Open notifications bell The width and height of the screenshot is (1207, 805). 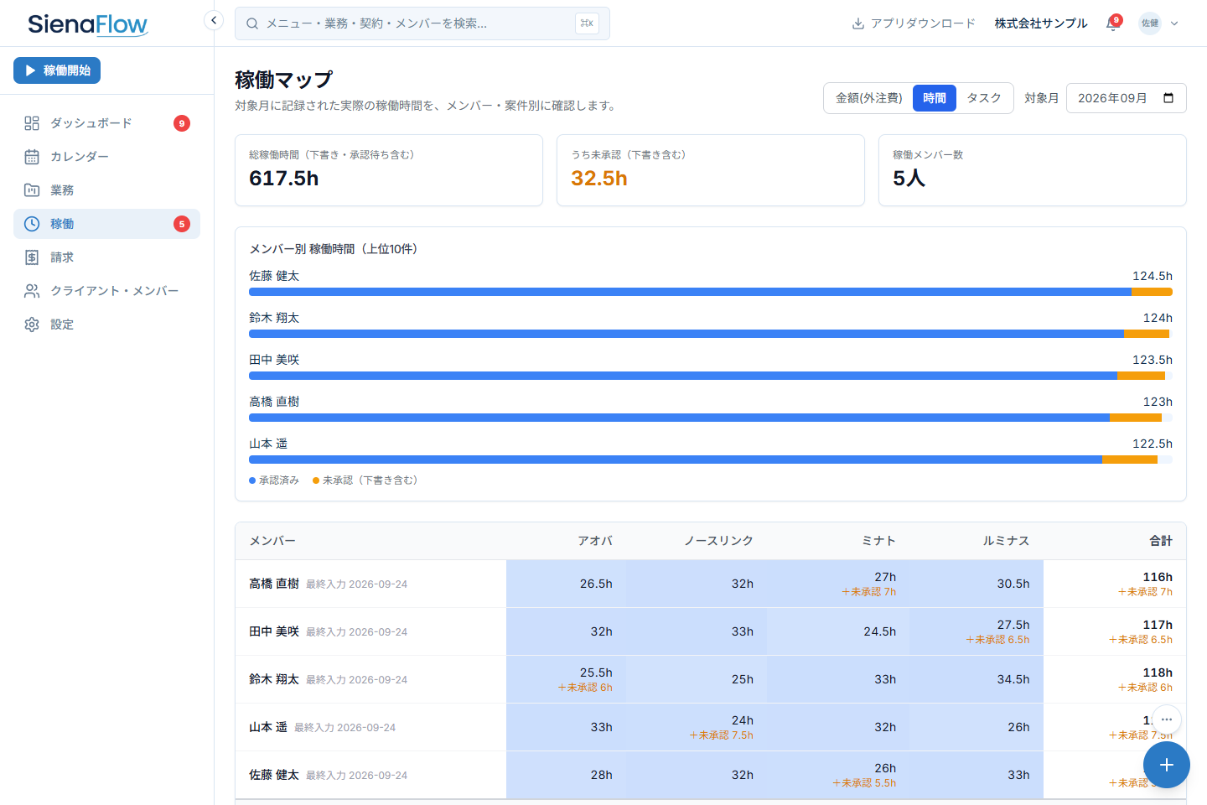1112,23
